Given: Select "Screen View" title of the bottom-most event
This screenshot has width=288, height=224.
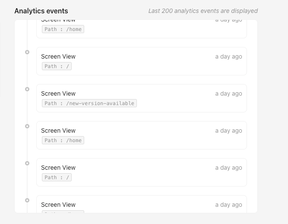Looking at the screenshot, I should tap(58, 205).
